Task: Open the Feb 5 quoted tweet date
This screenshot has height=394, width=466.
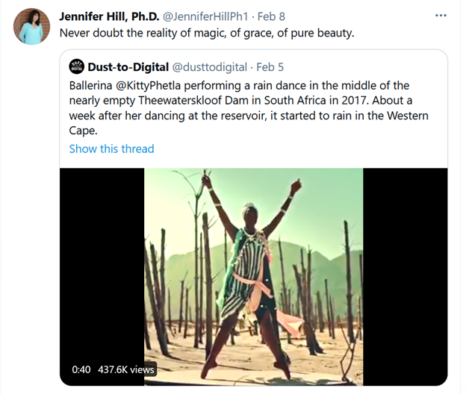Action: [270, 67]
